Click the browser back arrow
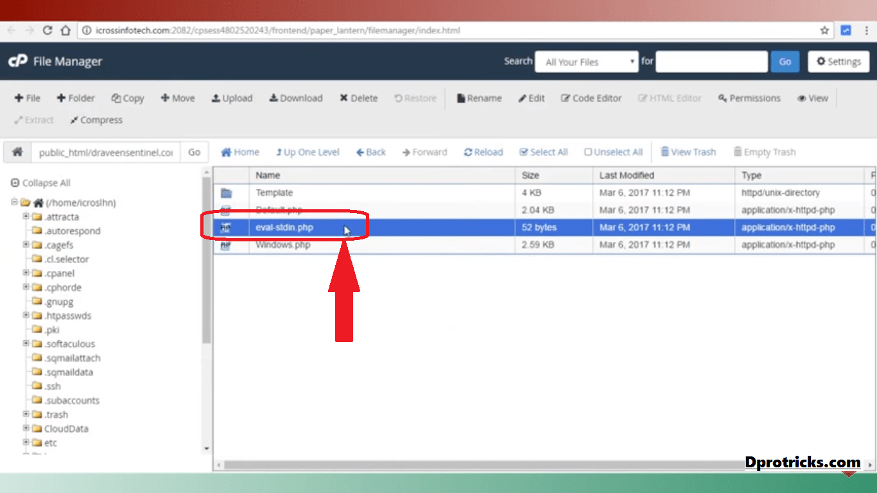Viewport: 877px width, 493px height. click(x=12, y=30)
